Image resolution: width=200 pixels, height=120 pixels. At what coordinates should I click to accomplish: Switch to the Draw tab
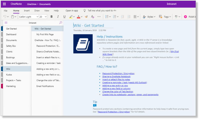[37, 11]
